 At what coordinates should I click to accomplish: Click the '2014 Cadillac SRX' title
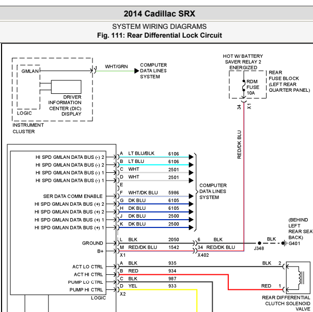(x=159, y=14)
